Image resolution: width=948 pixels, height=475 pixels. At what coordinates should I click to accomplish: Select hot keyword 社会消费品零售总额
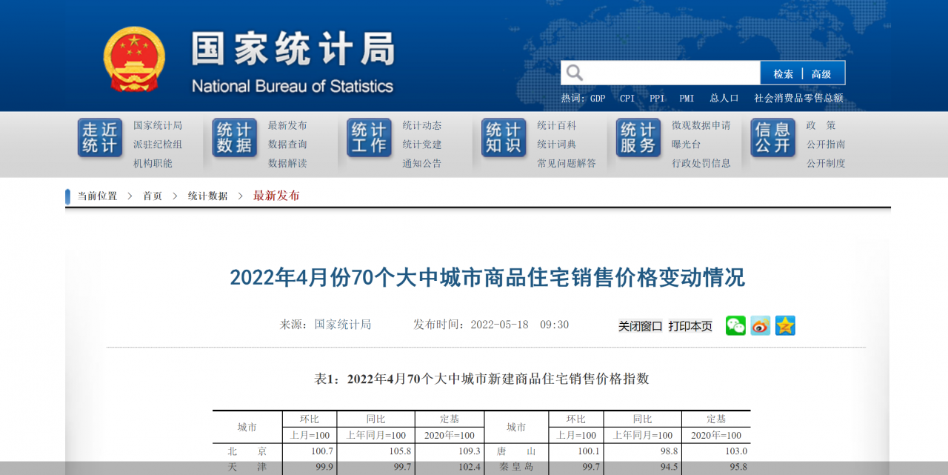798,98
